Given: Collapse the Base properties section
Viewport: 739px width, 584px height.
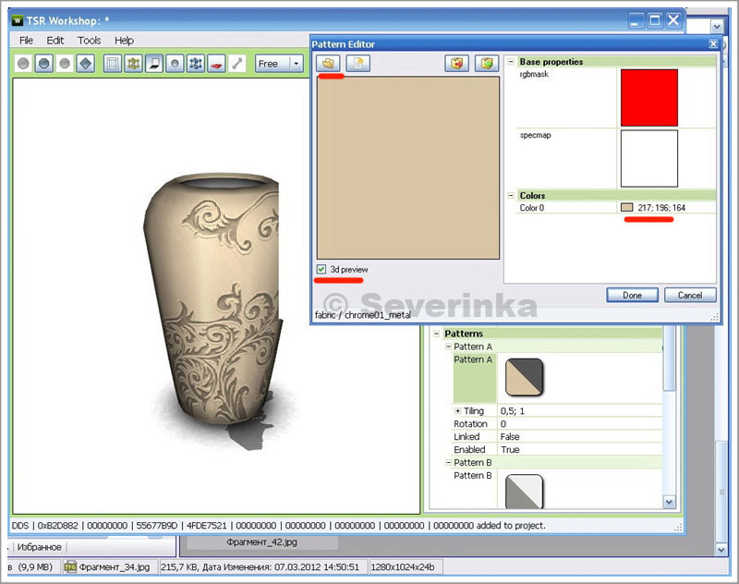Looking at the screenshot, I should point(511,62).
